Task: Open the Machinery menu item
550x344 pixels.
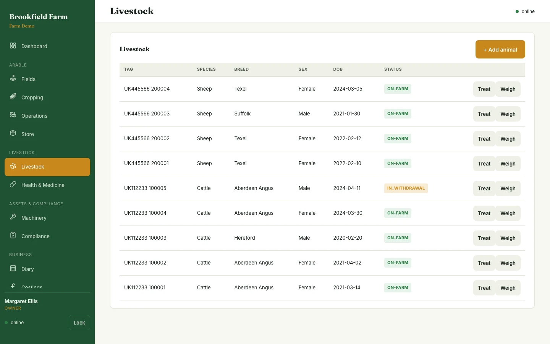Action: [47, 217]
